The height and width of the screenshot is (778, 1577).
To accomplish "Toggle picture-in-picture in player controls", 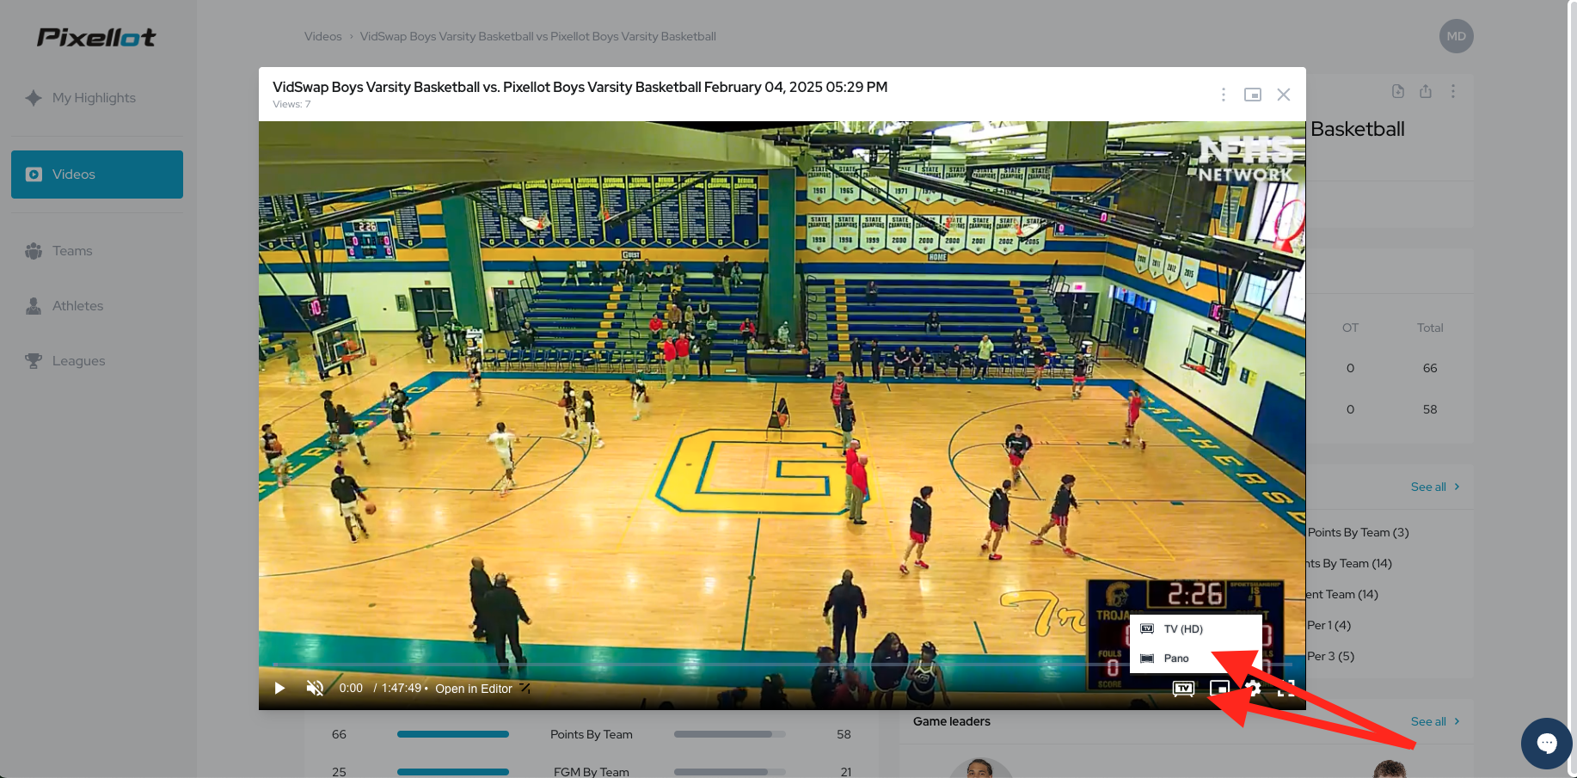I will click(1219, 689).
